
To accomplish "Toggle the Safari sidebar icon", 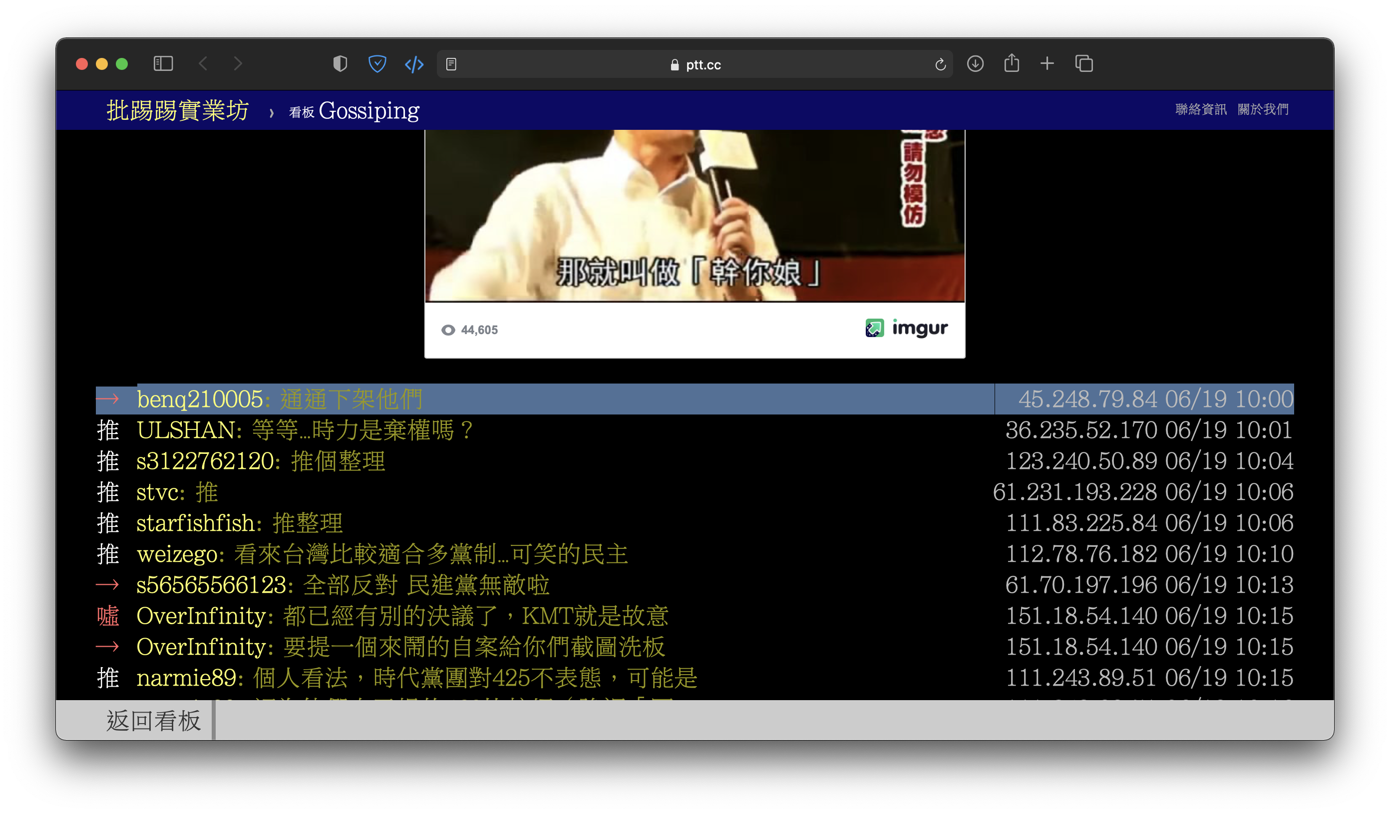I will [163, 64].
